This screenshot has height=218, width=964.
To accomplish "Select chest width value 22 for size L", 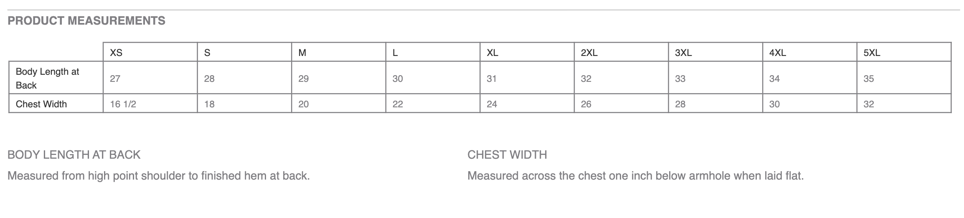I will tap(398, 104).
